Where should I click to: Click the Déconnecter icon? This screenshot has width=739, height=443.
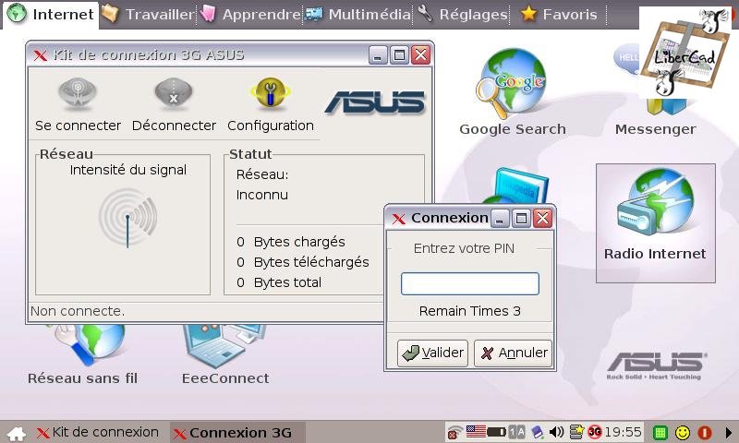(174, 94)
